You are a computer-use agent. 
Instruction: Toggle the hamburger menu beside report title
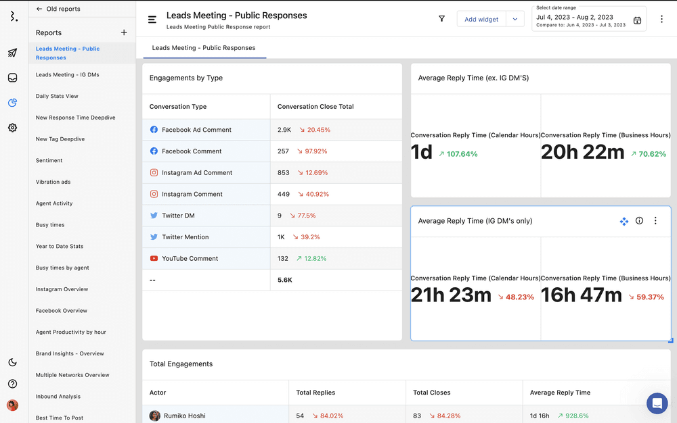pos(152,20)
